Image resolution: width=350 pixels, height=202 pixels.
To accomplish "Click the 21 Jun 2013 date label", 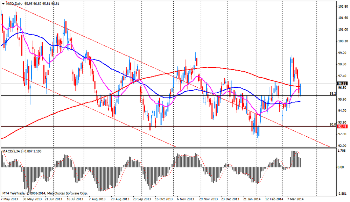I will (53, 199).
